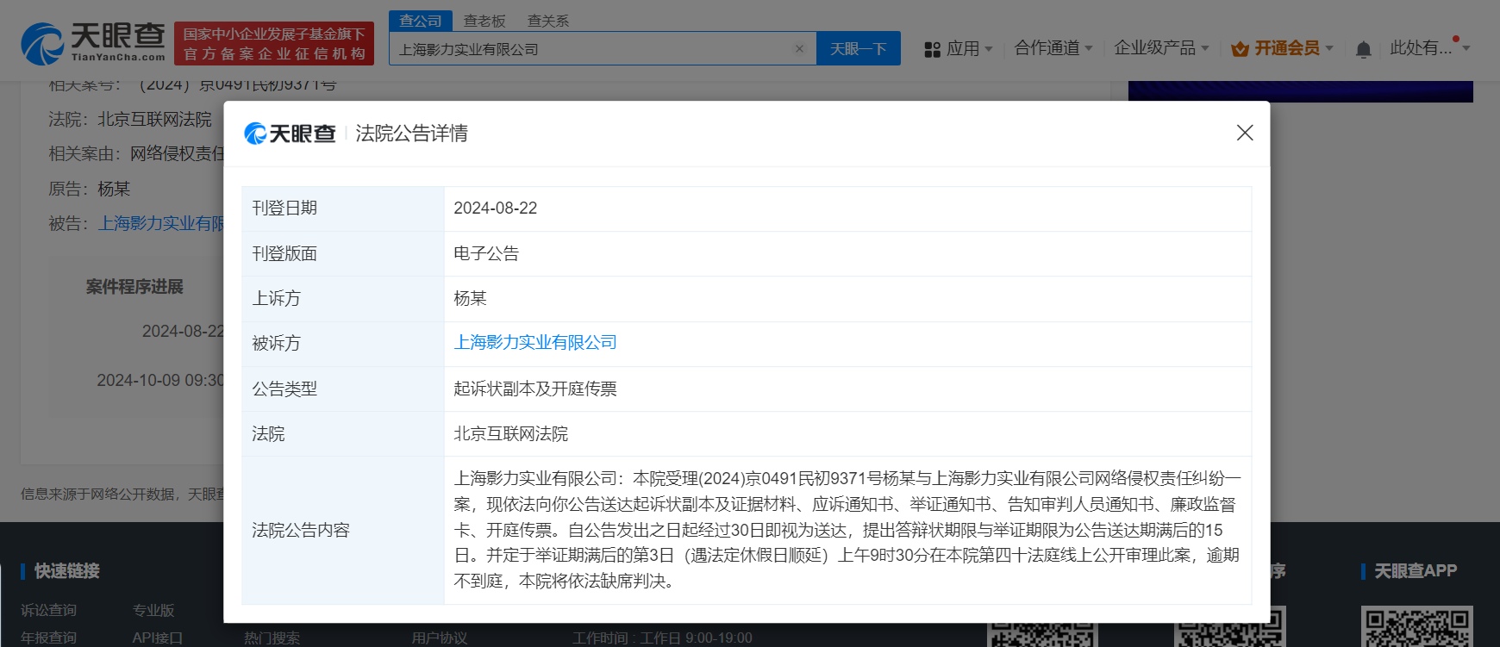This screenshot has width=1500, height=647.
Task: Click the 刊登日期 label cell
Action: click(343, 208)
